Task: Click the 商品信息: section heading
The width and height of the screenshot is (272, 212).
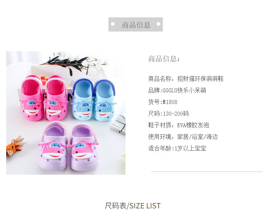Action: [x=164, y=59]
